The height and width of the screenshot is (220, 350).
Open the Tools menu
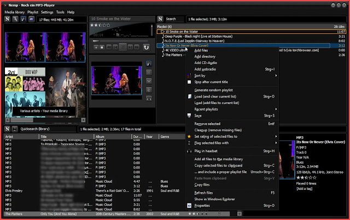(x=60, y=12)
